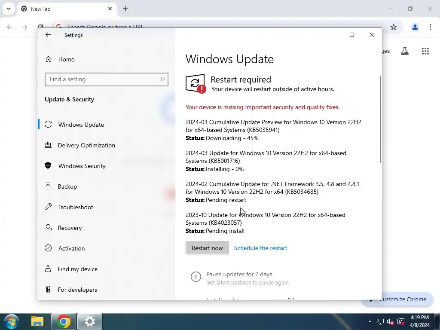Viewport: 440px width, 330px height.
Task: Click the Windows Update refresh arrows icon
Action: point(48,124)
